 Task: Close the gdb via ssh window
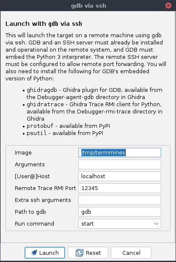(168, 6)
